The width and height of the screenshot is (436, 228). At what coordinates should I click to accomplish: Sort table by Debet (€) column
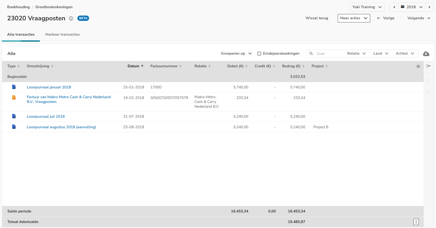coord(237,66)
